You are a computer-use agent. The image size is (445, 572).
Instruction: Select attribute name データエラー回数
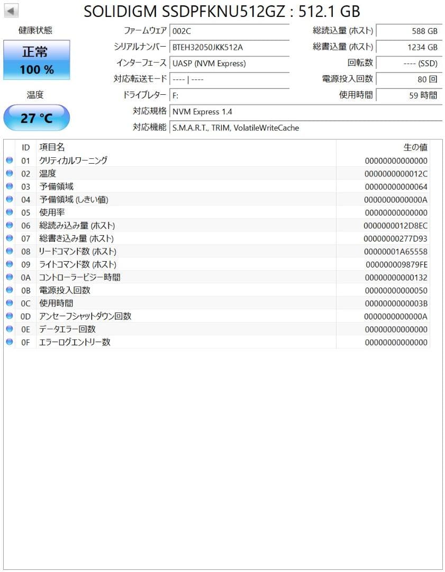67,329
